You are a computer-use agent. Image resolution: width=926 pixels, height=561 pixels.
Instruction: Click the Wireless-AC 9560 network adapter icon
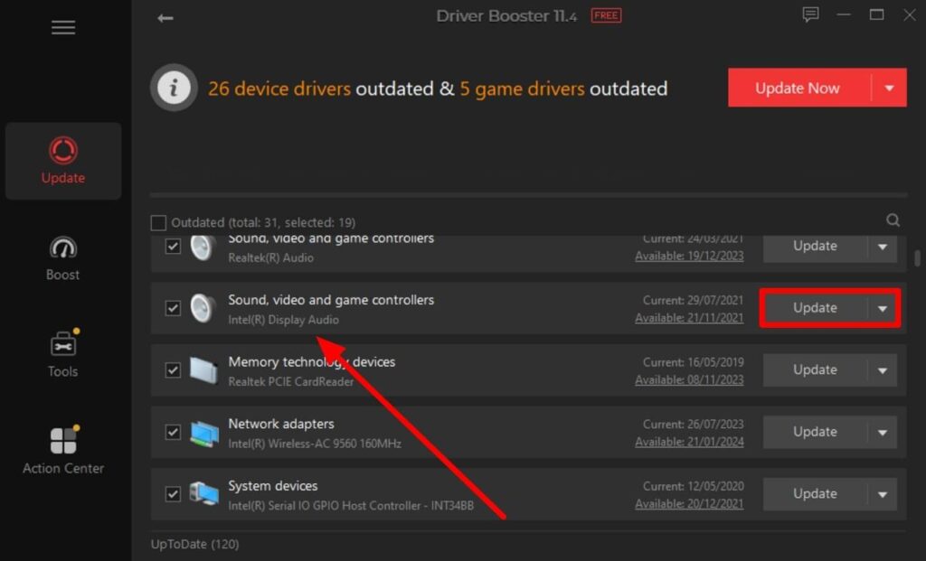pyautogui.click(x=204, y=433)
